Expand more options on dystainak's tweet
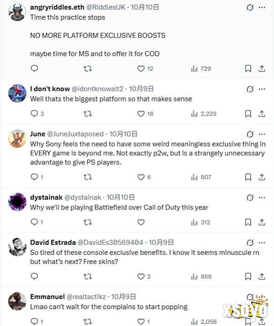Viewport: 274px width, 326px height. tap(262, 197)
